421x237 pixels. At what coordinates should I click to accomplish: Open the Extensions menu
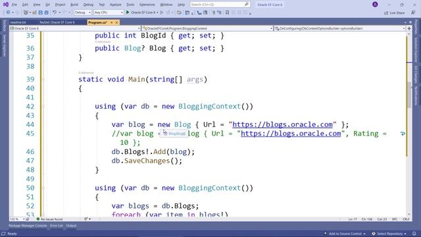click(147, 5)
